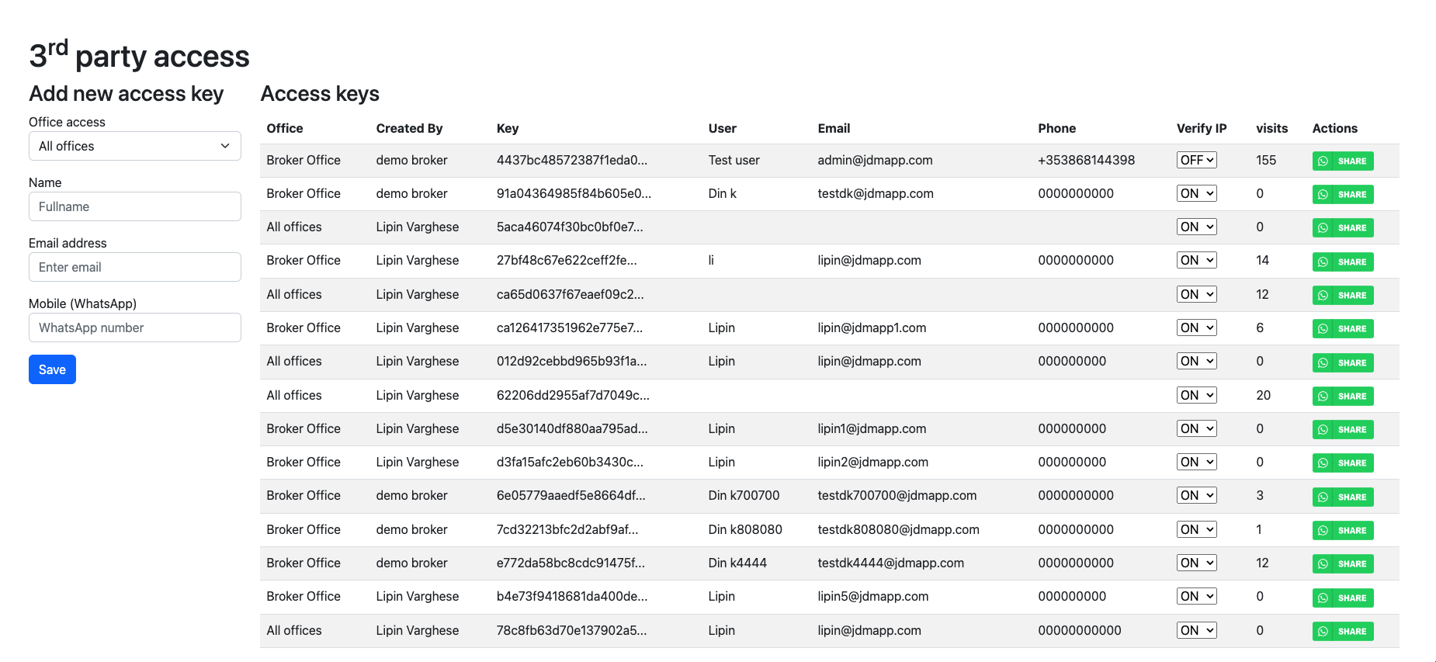Screen dimensions: 1436x662
Task: Open Verify IP select for lipin2@jdmapp.com
Action: click(1196, 462)
